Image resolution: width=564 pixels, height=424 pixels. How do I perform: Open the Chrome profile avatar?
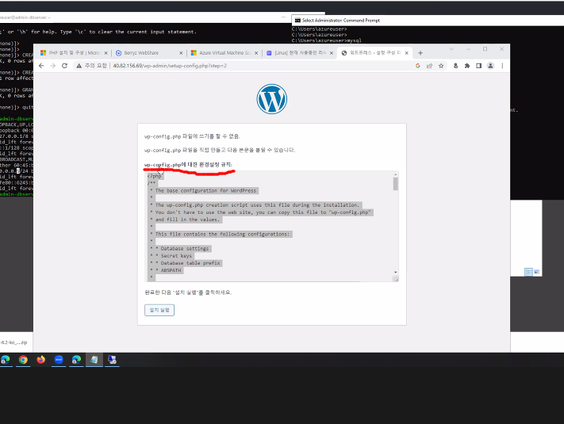coord(490,66)
